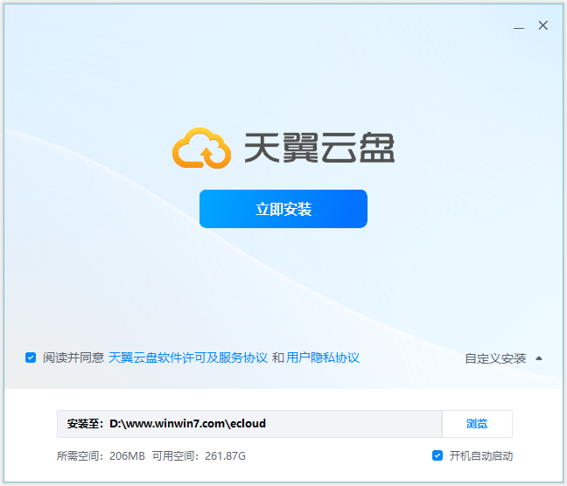Close the installer window
Image resolution: width=567 pixels, height=486 pixels.
(x=543, y=25)
